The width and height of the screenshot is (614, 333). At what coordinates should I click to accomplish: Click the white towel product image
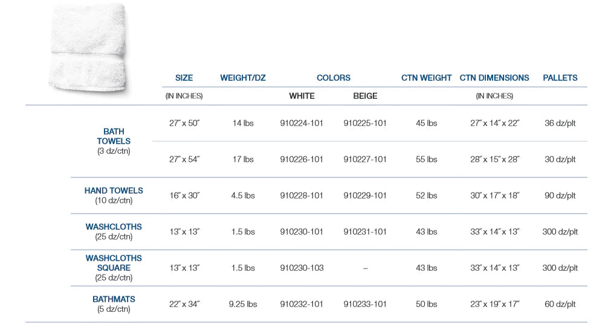coord(89,48)
